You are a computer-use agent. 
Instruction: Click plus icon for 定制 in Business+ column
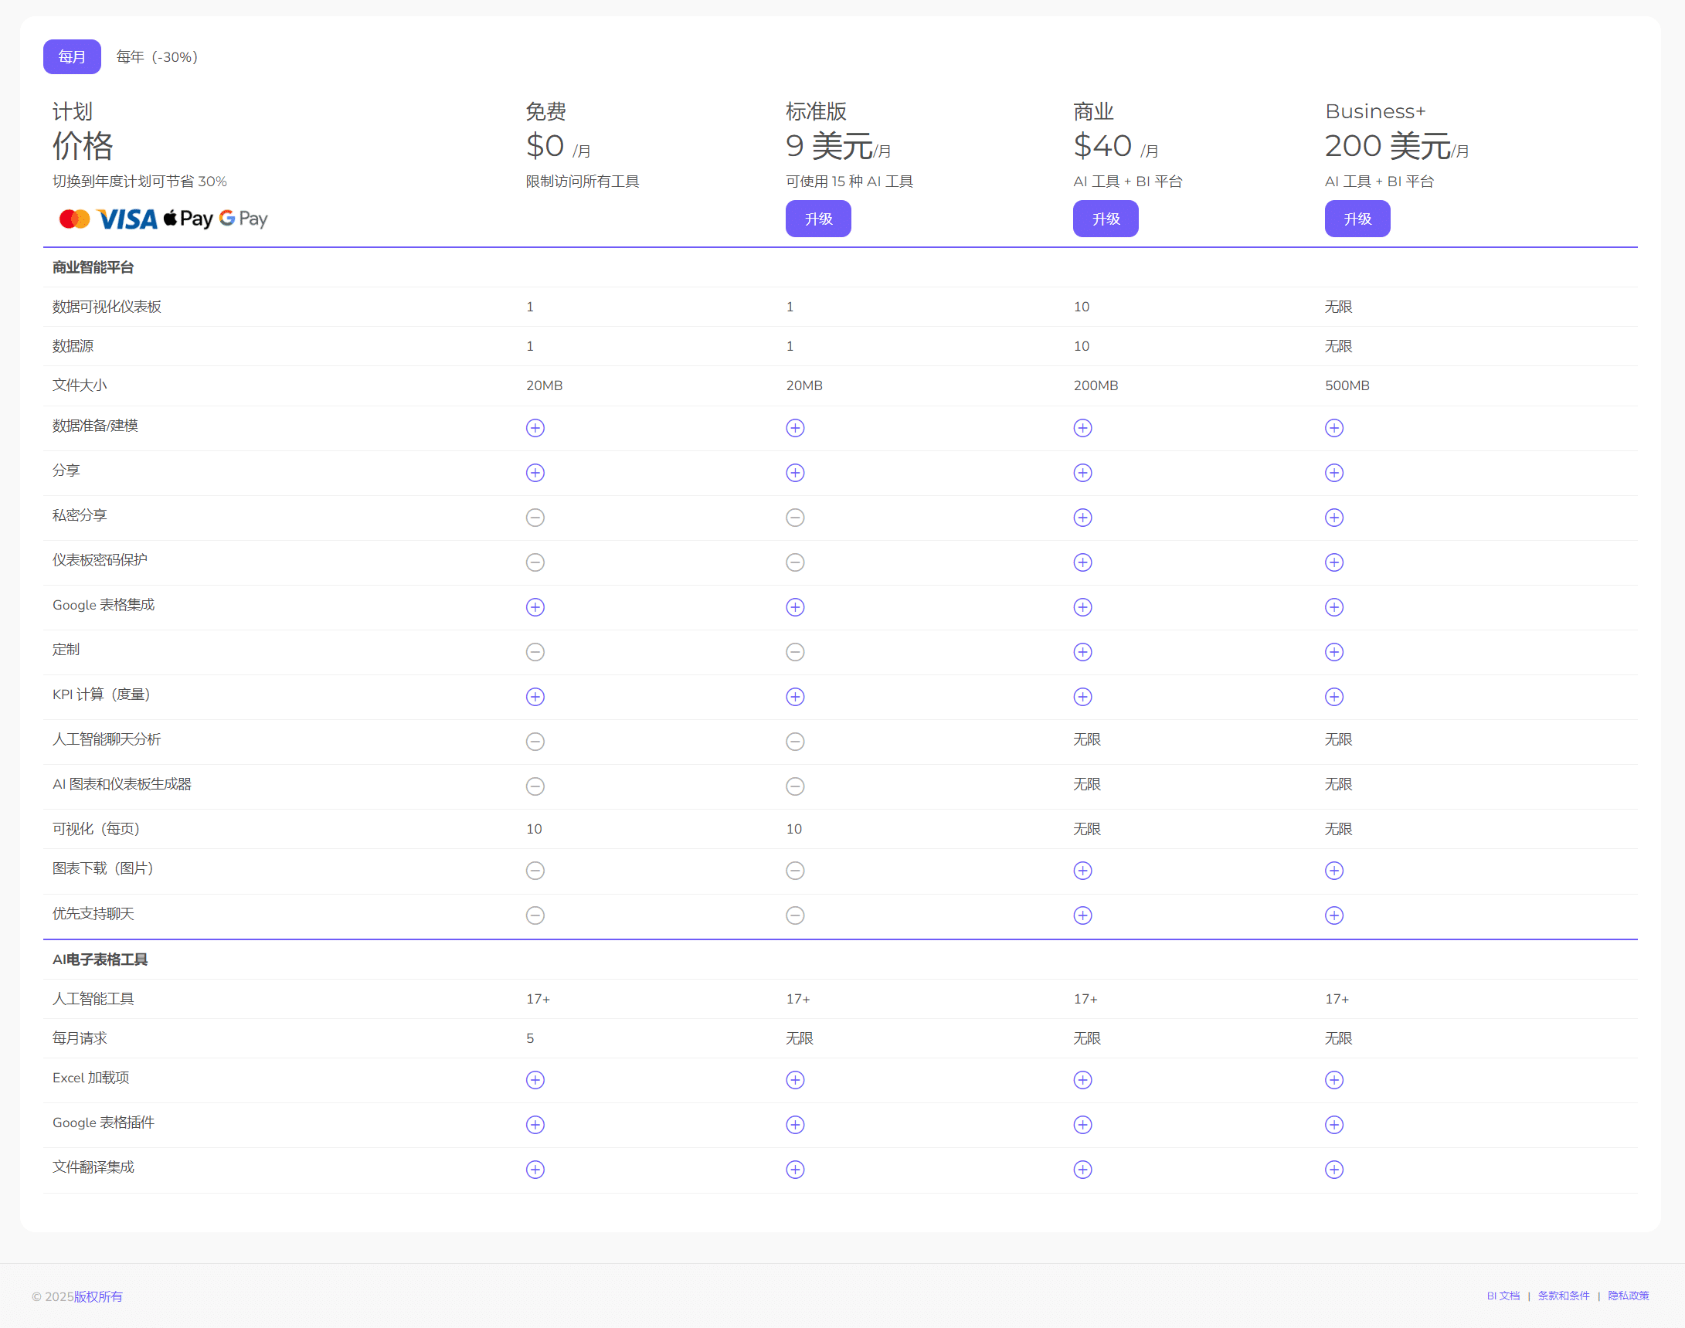pos(1333,651)
